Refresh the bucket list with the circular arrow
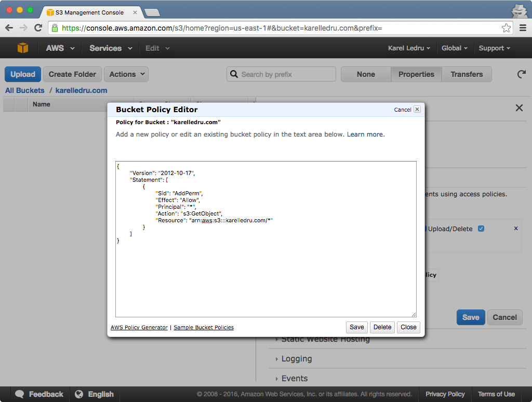This screenshot has height=402, width=532. (521, 74)
